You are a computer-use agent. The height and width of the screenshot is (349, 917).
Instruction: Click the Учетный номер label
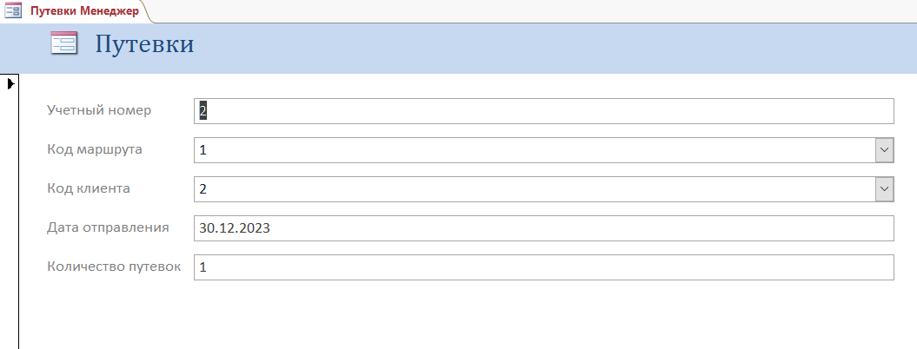pos(99,110)
